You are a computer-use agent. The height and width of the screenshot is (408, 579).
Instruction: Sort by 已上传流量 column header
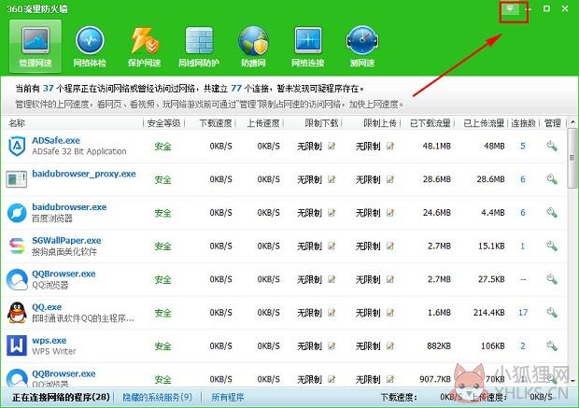tap(484, 123)
